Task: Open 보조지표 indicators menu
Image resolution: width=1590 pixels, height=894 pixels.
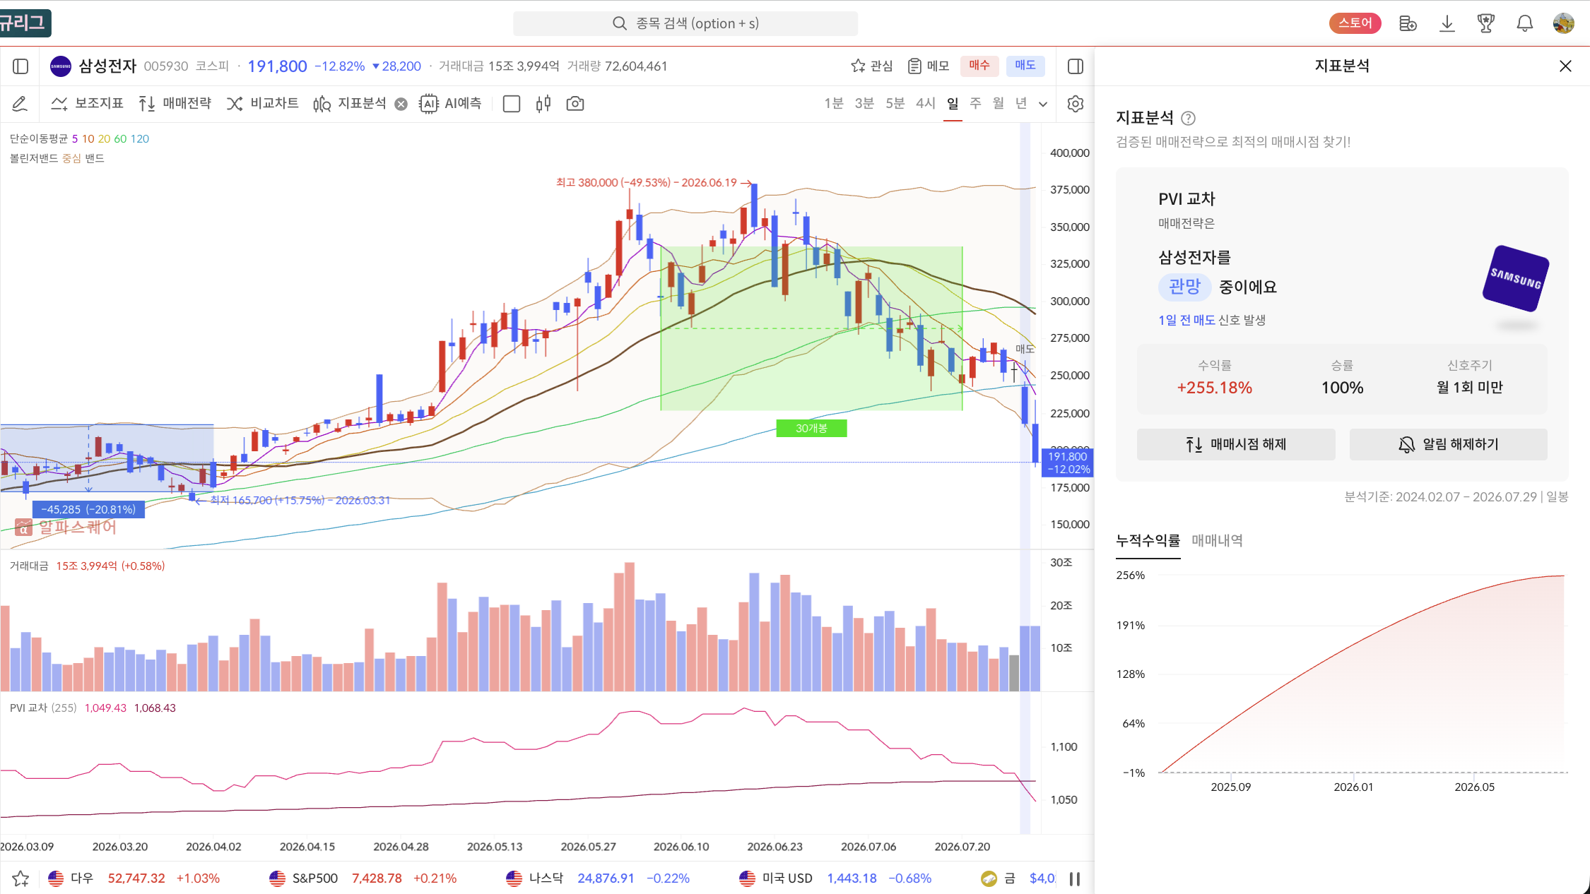Action: tap(88, 104)
